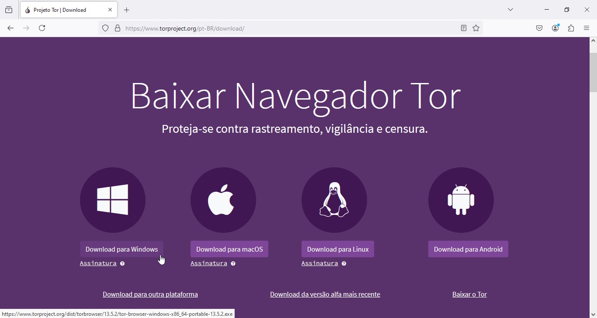Open Download para outra plataforma link
Viewport: 597px width, 318px height.
(x=150, y=294)
